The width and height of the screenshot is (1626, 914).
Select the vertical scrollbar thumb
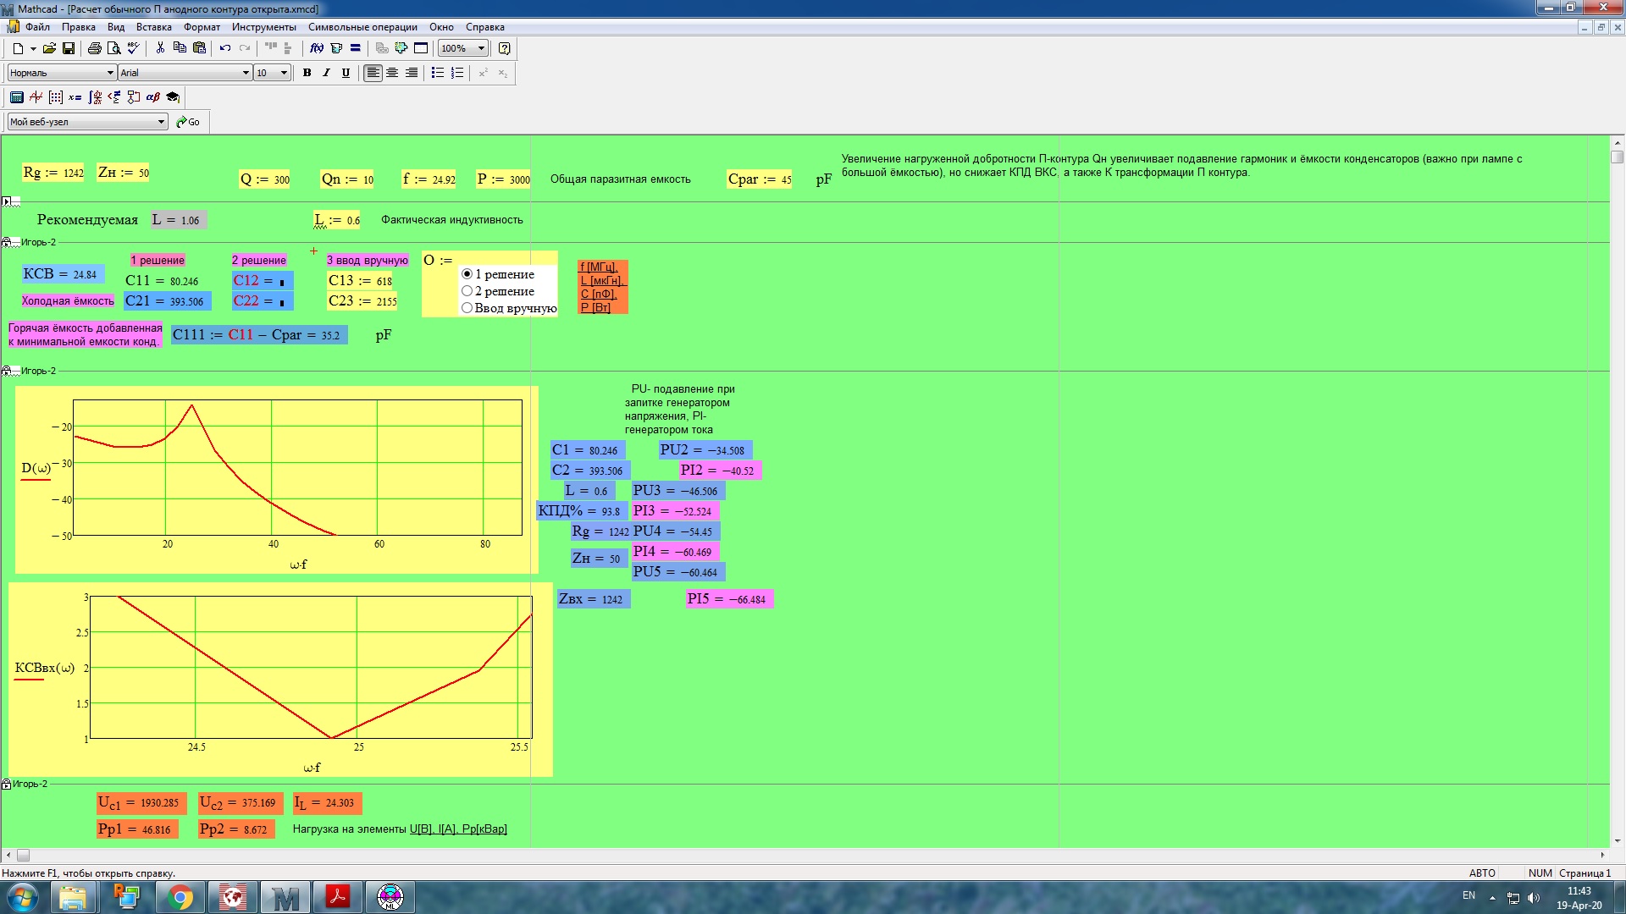pos(1618,157)
